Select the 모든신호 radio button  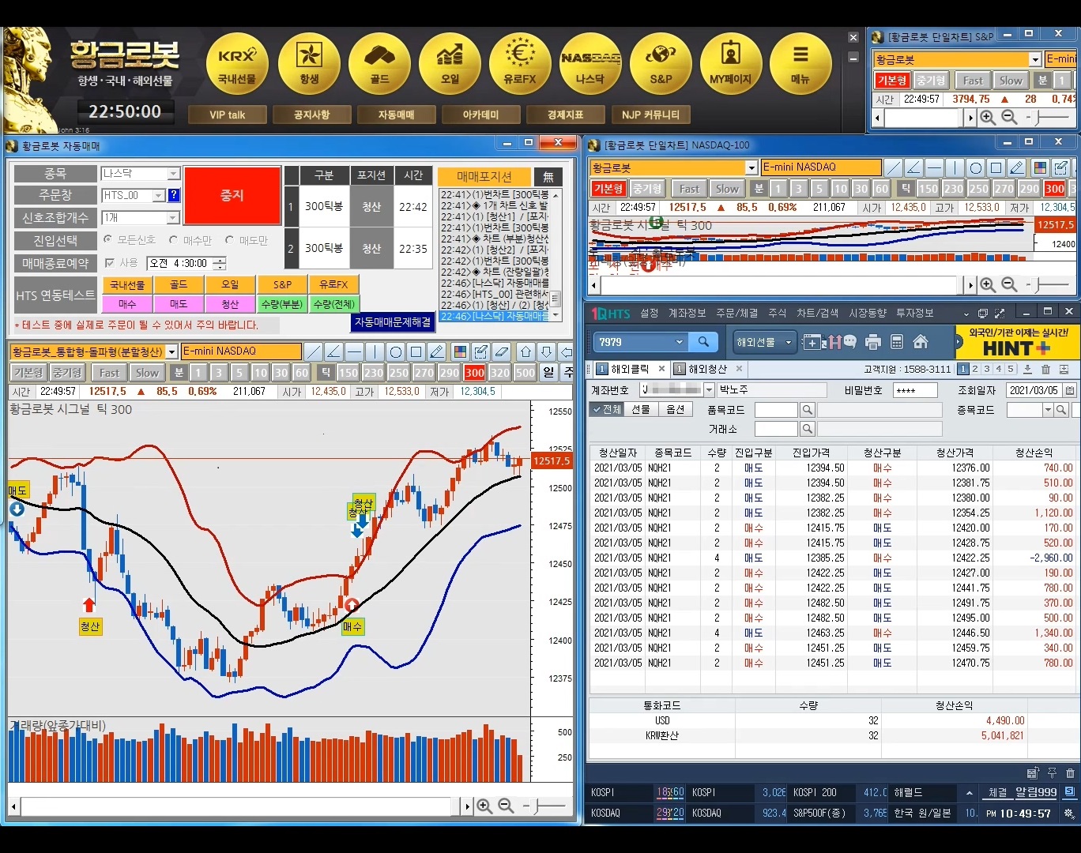(x=108, y=239)
